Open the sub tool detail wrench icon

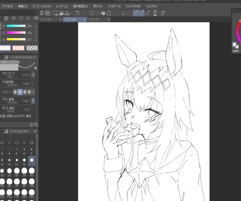pos(36,125)
